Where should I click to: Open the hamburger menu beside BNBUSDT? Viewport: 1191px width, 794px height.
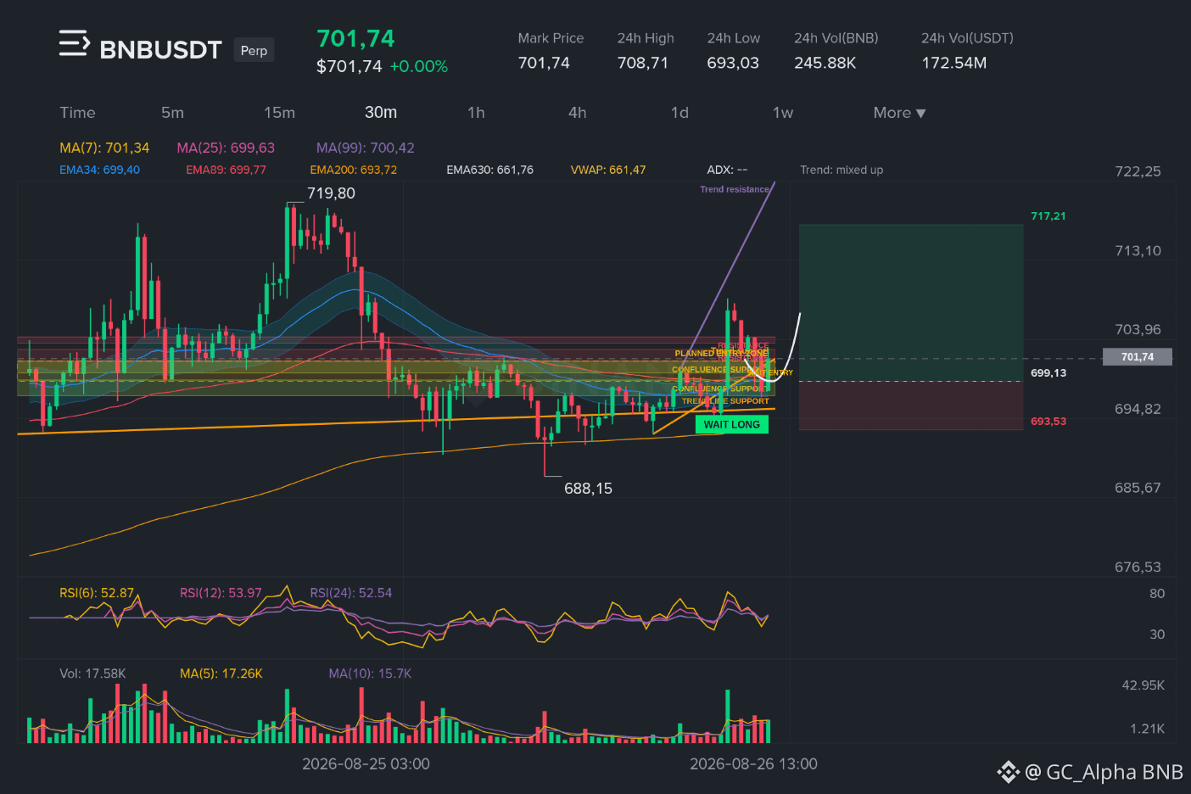coord(74,43)
